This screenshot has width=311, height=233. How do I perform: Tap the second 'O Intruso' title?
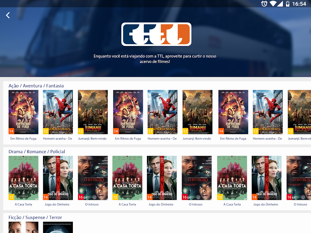coord(196,204)
